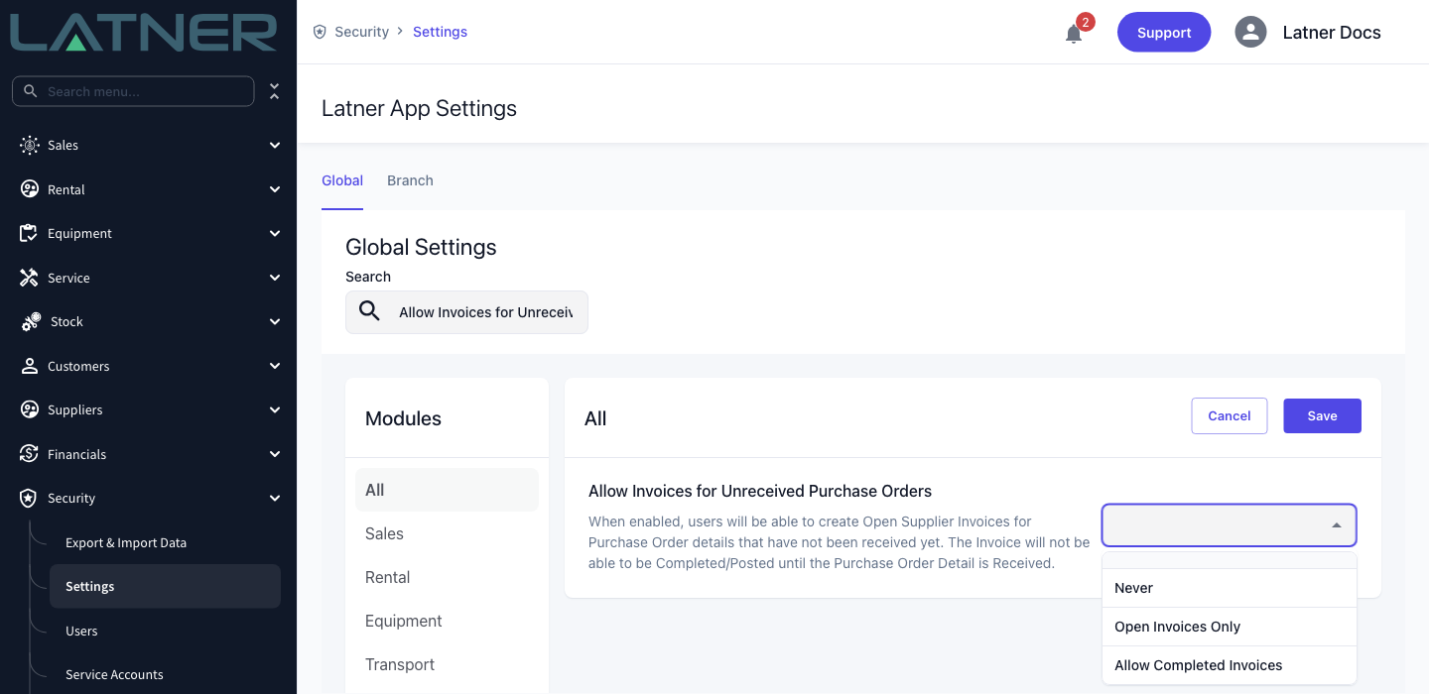Viewport: 1429px width, 694px height.
Task: Expand the Stock menu chevron
Action: pyautogui.click(x=275, y=321)
